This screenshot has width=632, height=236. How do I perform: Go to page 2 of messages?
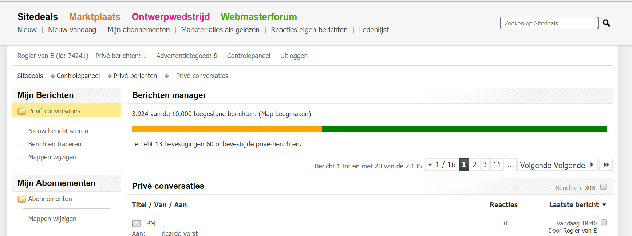point(474,165)
